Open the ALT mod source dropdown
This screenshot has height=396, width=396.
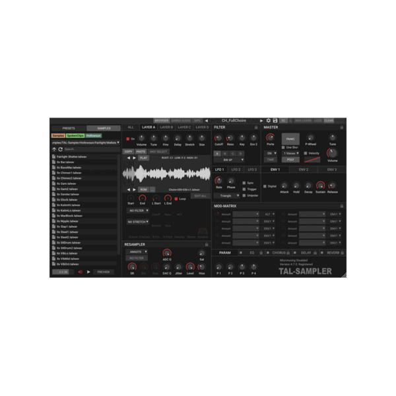(269, 214)
